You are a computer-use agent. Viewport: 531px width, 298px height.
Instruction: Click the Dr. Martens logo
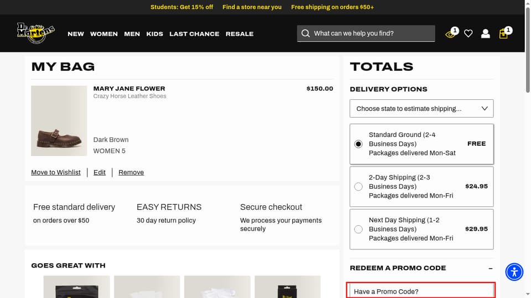tap(36, 33)
